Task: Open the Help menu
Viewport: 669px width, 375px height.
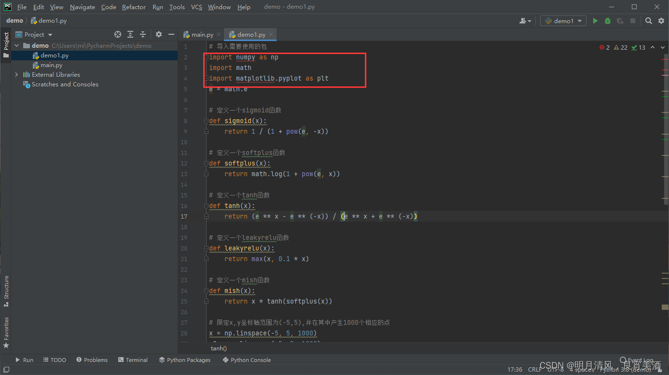Action: click(x=244, y=7)
